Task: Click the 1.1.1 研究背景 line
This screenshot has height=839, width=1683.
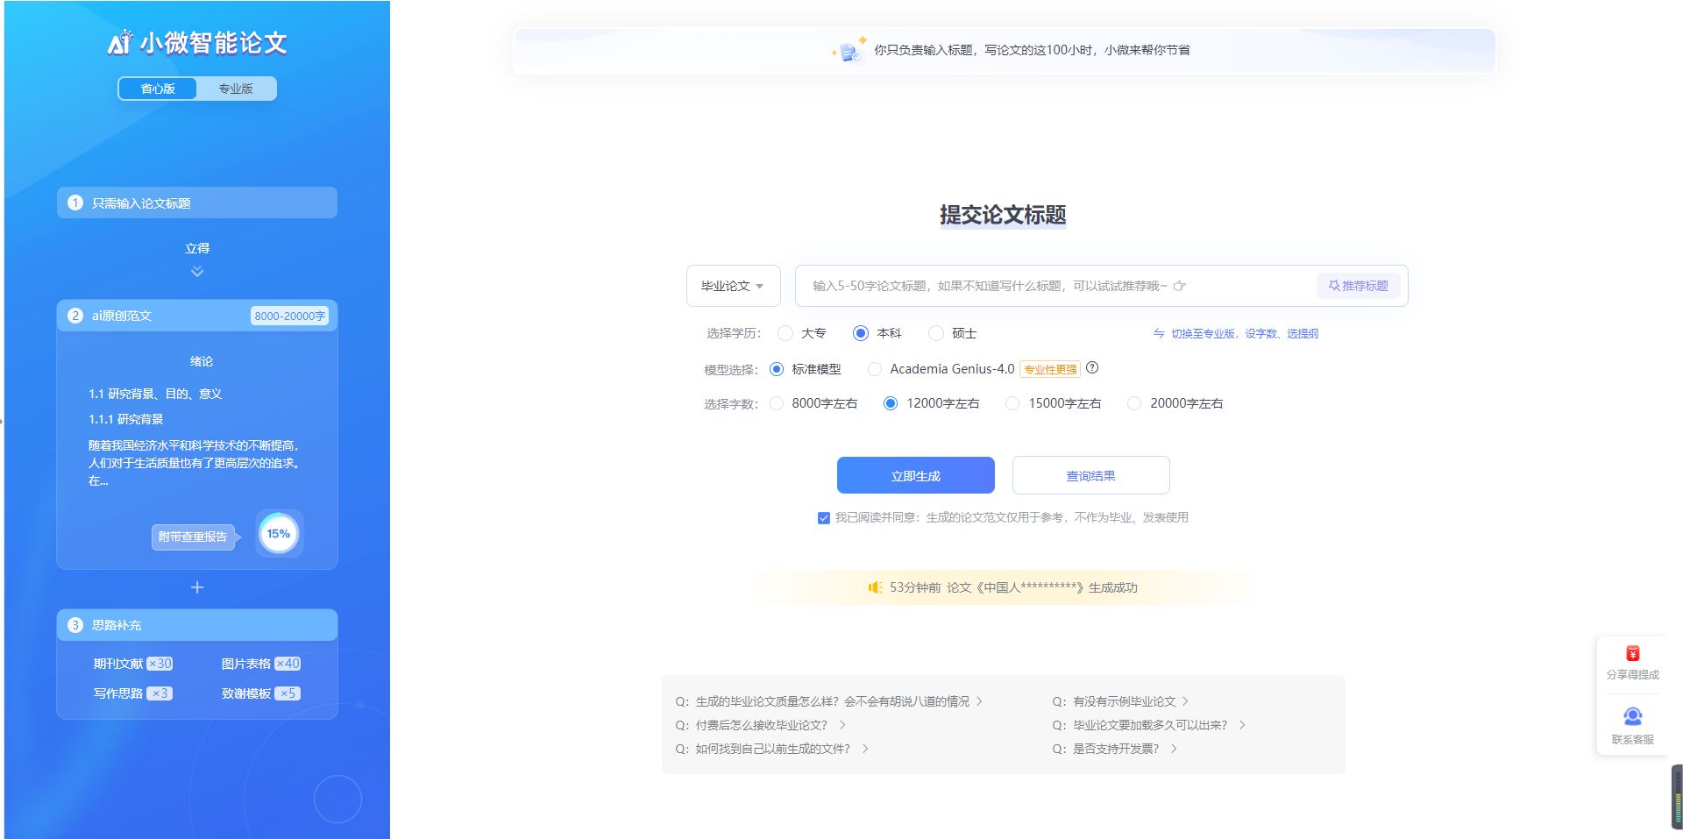Action: tap(126, 419)
